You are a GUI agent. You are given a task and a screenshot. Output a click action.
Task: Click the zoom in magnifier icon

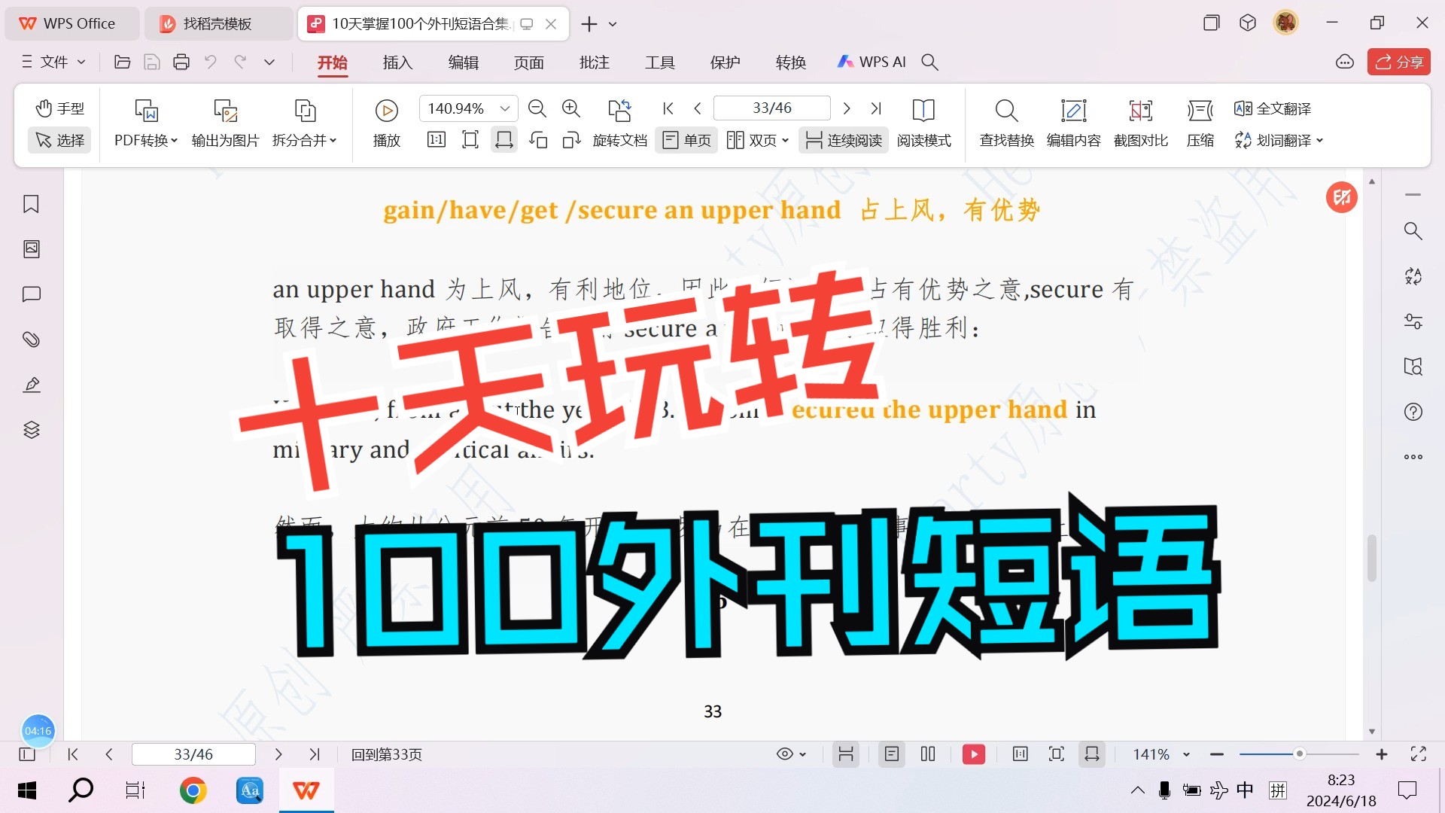571,108
